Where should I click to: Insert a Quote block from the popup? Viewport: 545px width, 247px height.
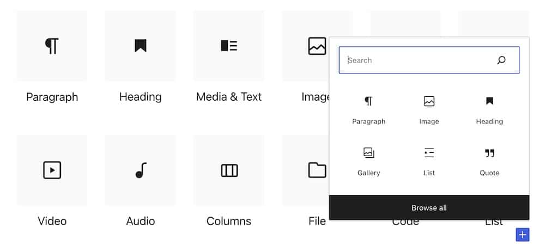point(489,162)
